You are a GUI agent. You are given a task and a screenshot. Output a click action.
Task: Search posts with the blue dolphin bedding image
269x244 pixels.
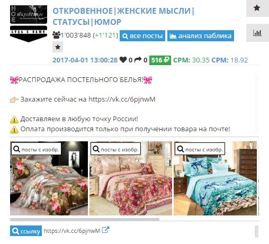point(200,149)
